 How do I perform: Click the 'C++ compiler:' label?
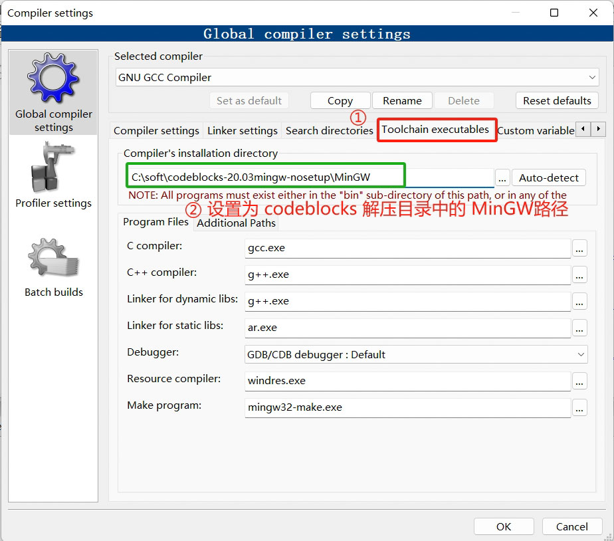click(161, 272)
